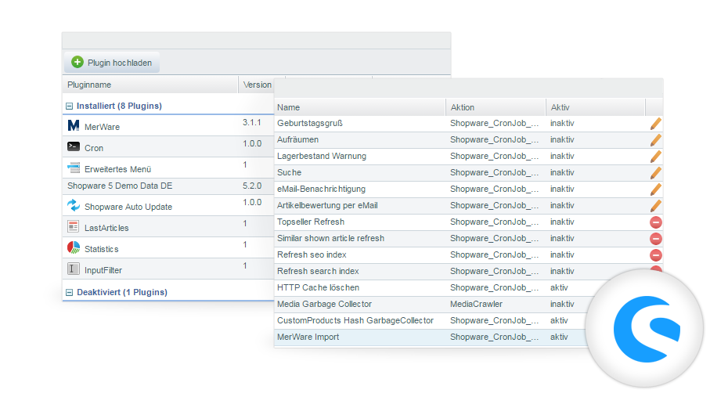728x415 pixels.
Task: Click the Erweitertes Menü plugin icon
Action: (74, 168)
